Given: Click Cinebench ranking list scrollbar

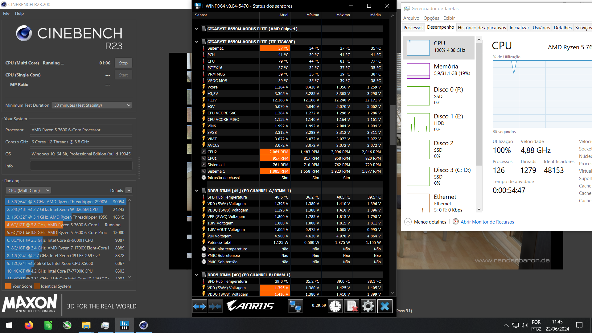Looking at the screenshot, I should pos(129,231).
